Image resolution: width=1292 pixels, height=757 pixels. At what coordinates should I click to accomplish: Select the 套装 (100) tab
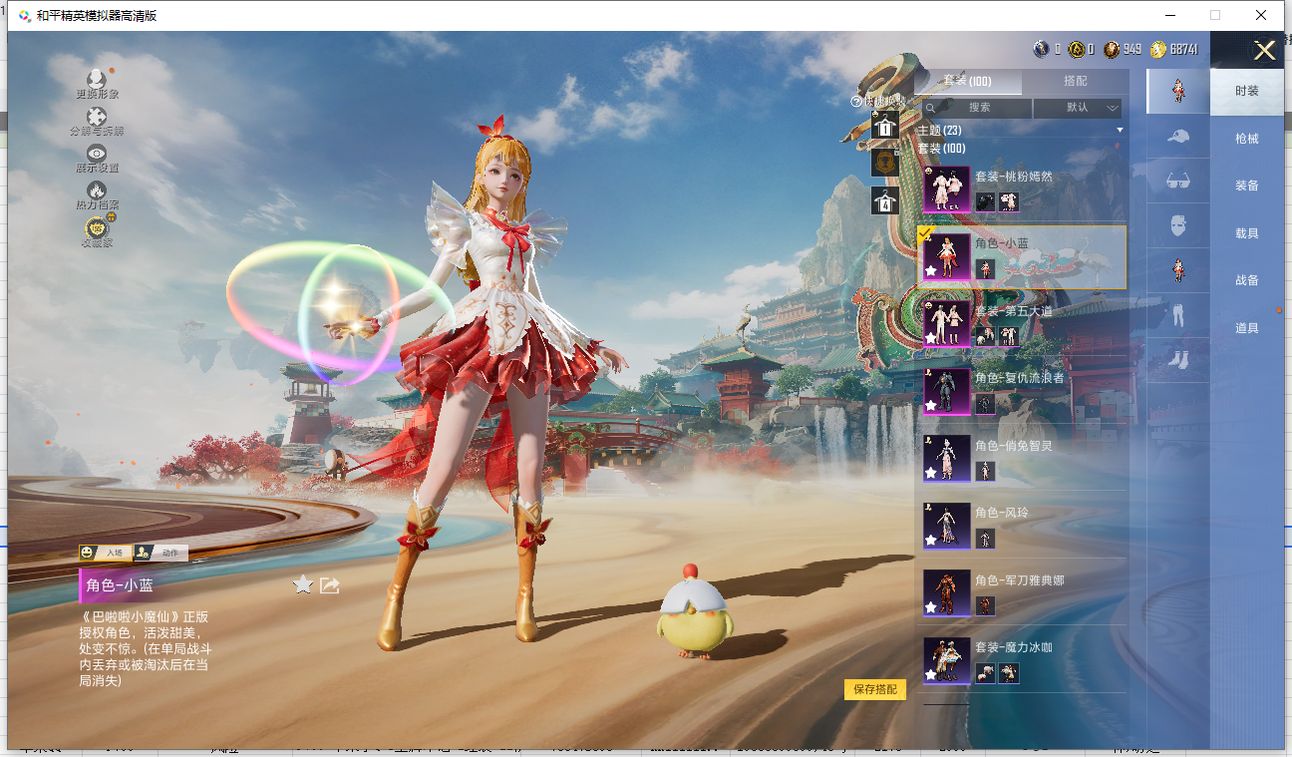(x=968, y=82)
